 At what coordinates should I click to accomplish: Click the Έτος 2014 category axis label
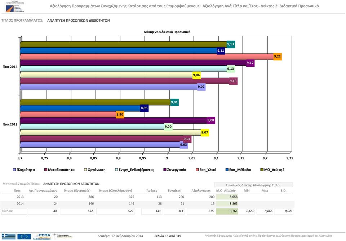tap(10, 66)
